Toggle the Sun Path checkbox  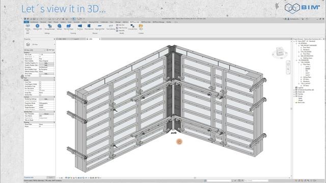coord(40,76)
